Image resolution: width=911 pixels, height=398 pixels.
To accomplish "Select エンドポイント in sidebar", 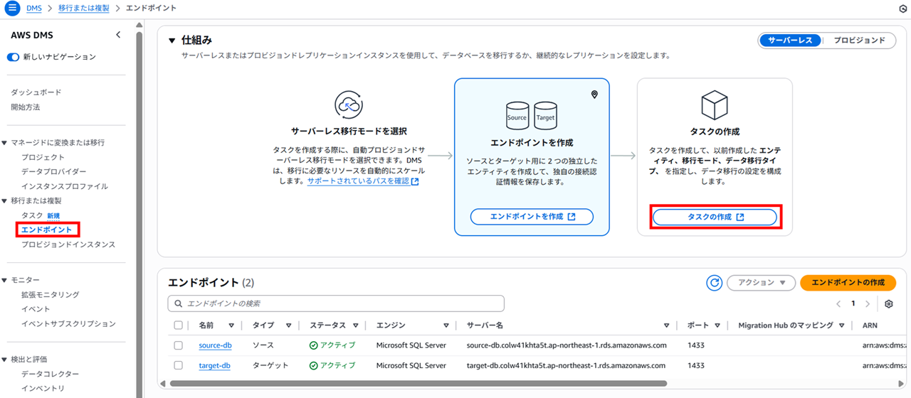I will [x=46, y=230].
